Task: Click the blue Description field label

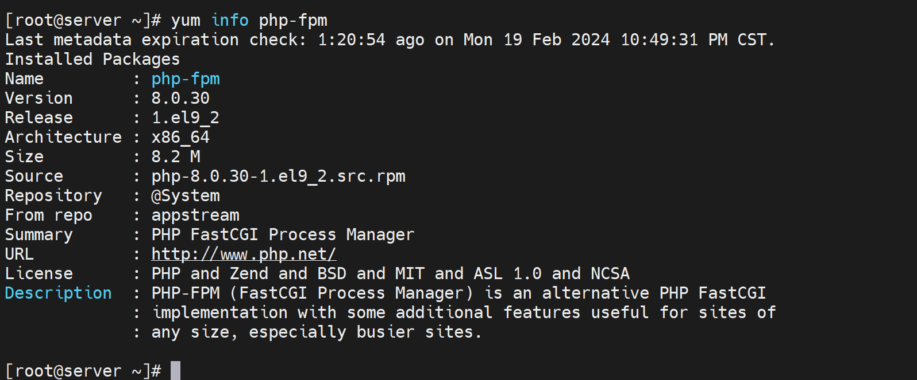Action: coord(58,293)
